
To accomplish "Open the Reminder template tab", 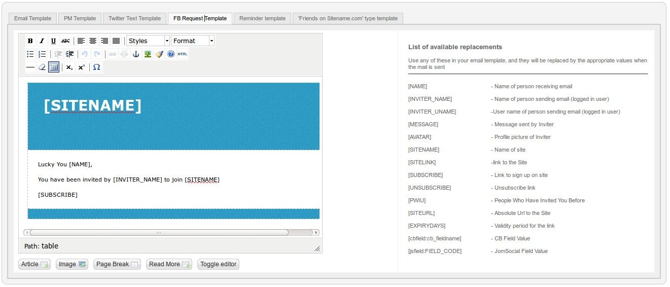I will [x=262, y=18].
